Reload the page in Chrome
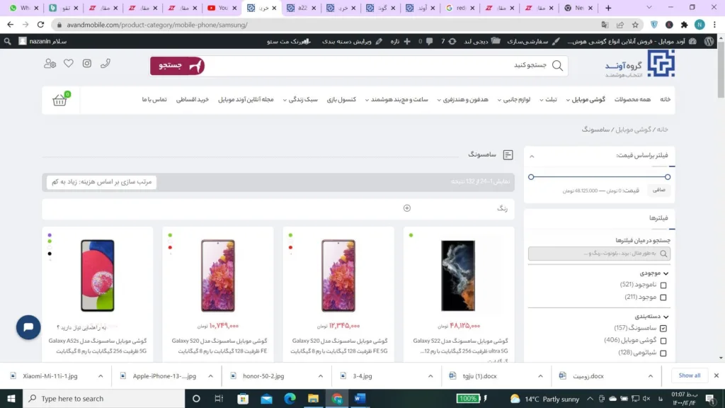Viewport: 725px width, 408px height. 40,25
